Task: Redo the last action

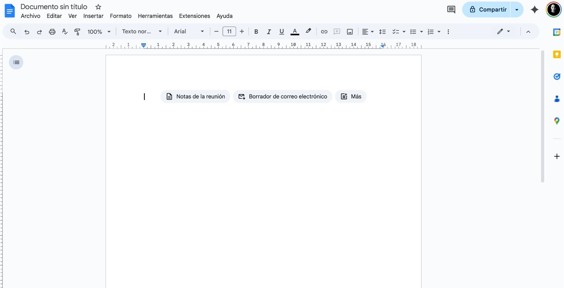Action: 39,32
